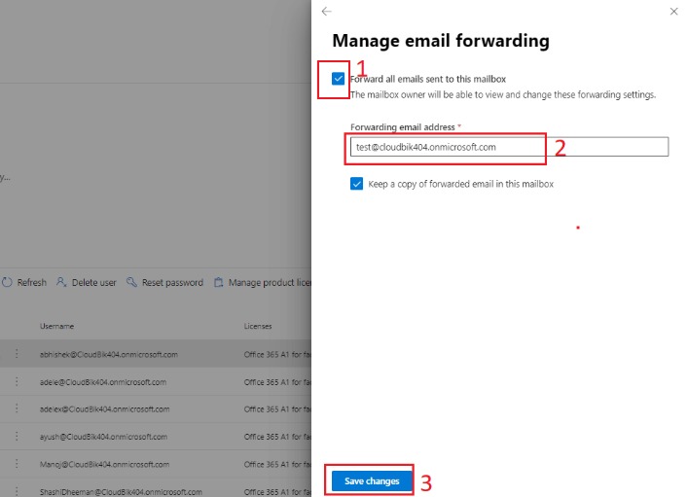Open more options for abhishek user row
The image size is (688, 497).
point(17,354)
